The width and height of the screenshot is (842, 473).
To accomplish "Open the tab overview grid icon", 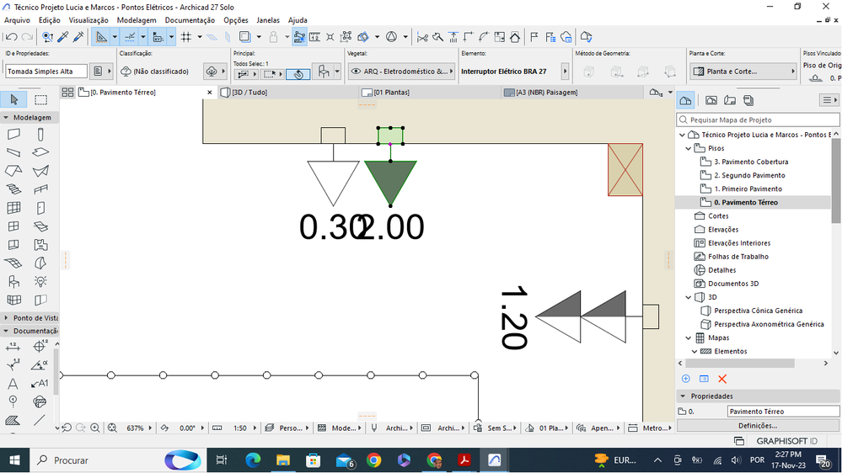I will (67, 93).
